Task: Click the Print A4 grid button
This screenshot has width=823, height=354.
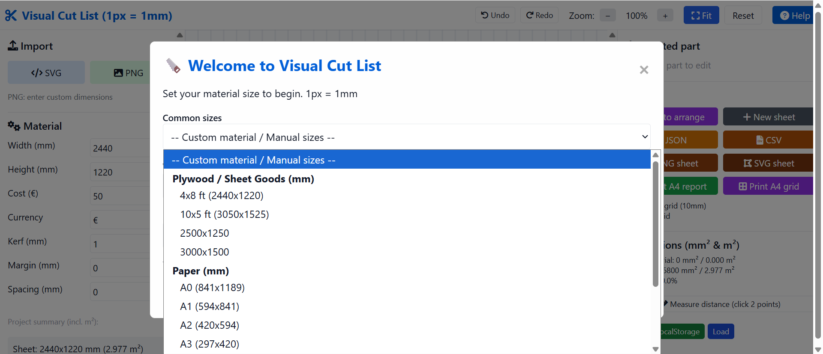Action: pyautogui.click(x=768, y=186)
